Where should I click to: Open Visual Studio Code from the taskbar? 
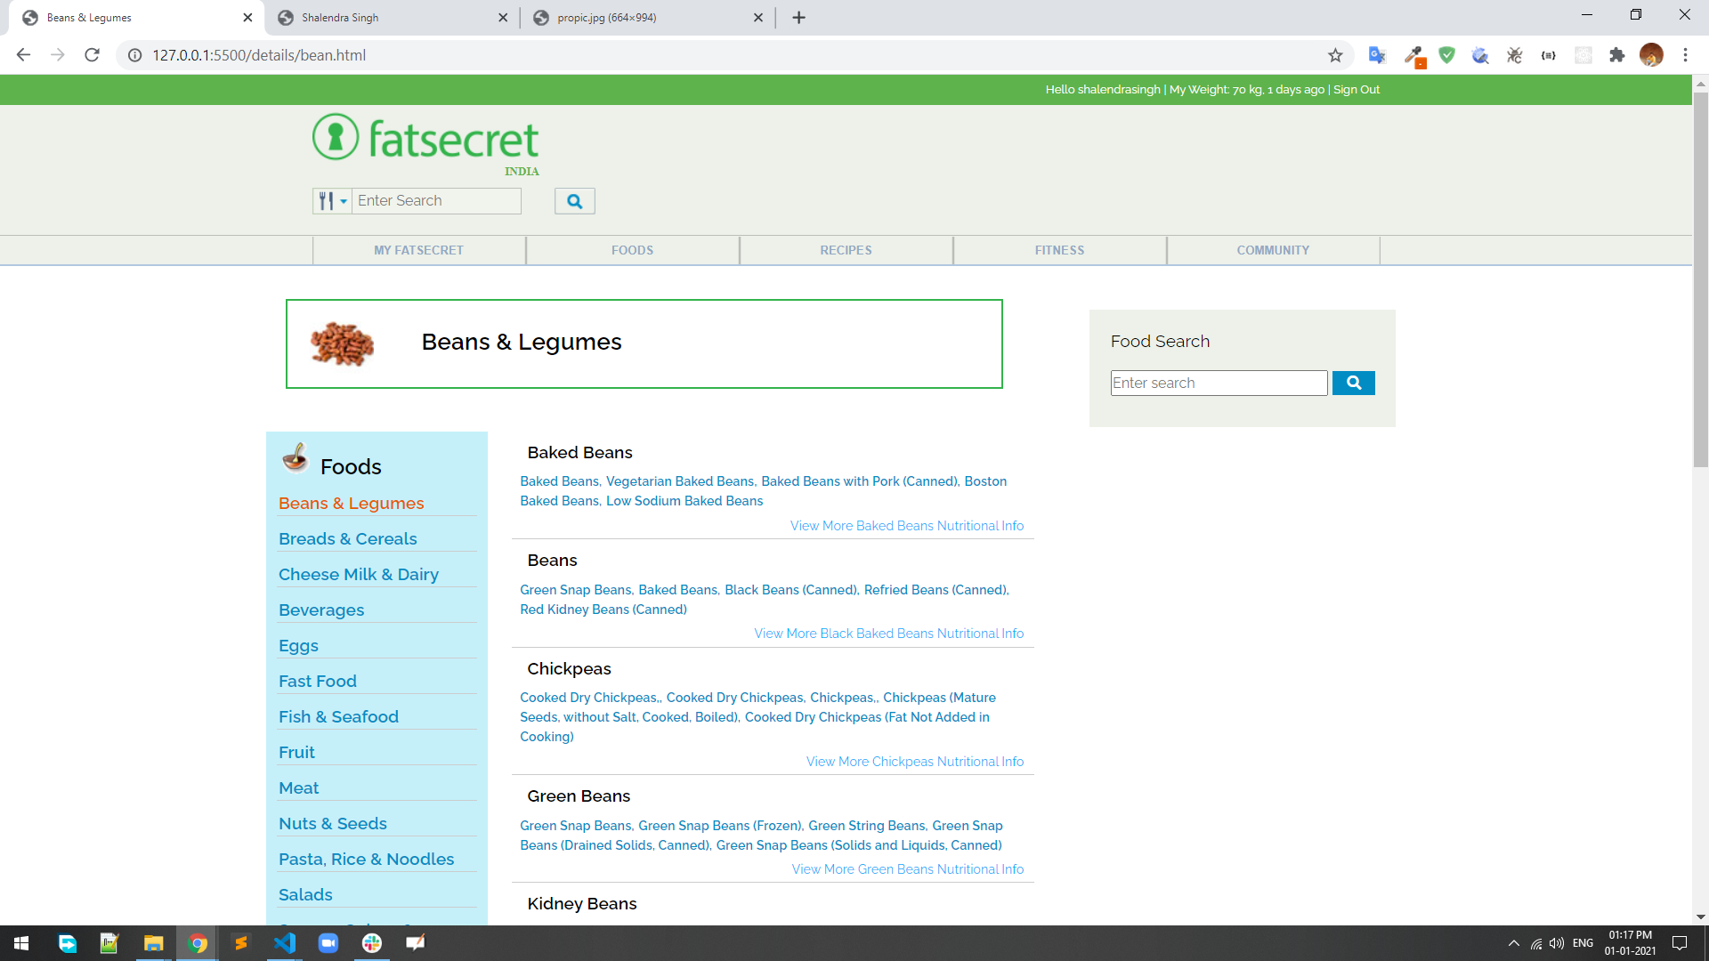pos(285,943)
